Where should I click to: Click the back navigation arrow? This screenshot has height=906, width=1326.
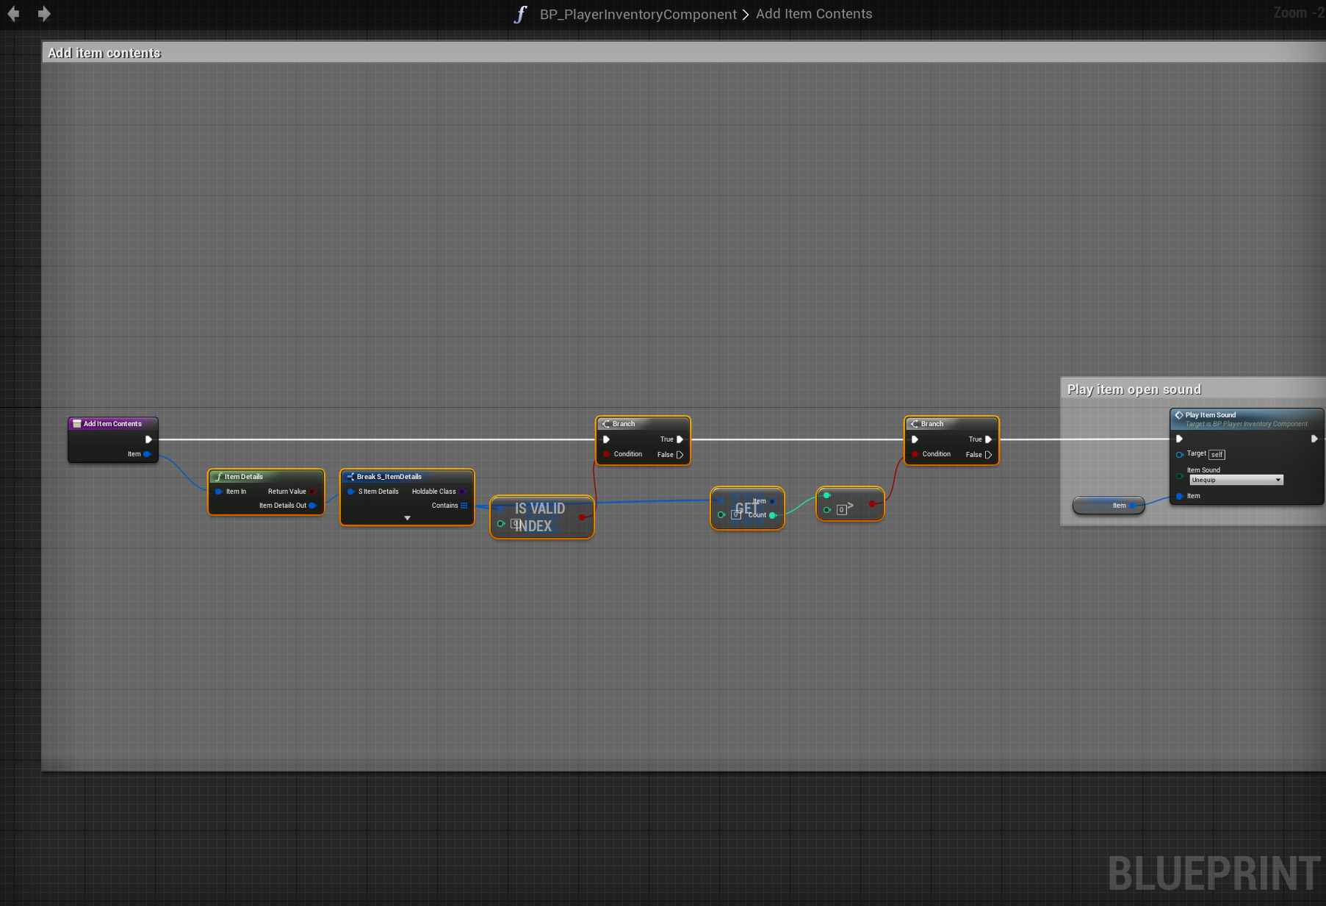click(13, 14)
